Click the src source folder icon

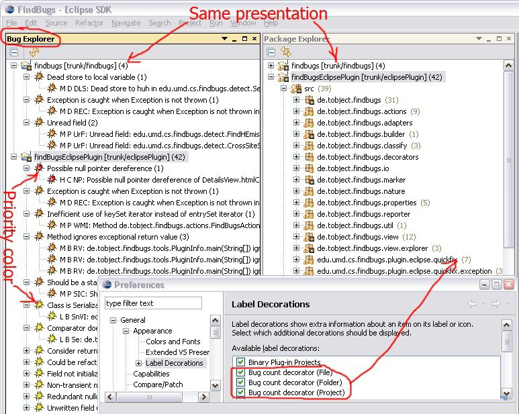coord(296,89)
